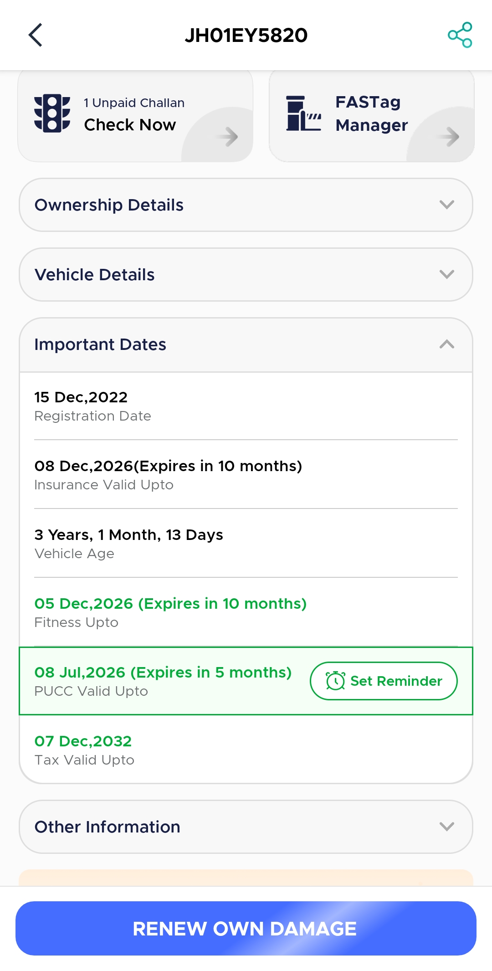Open Check Now for unpaid challan
The height and width of the screenshot is (971, 492).
[135, 116]
